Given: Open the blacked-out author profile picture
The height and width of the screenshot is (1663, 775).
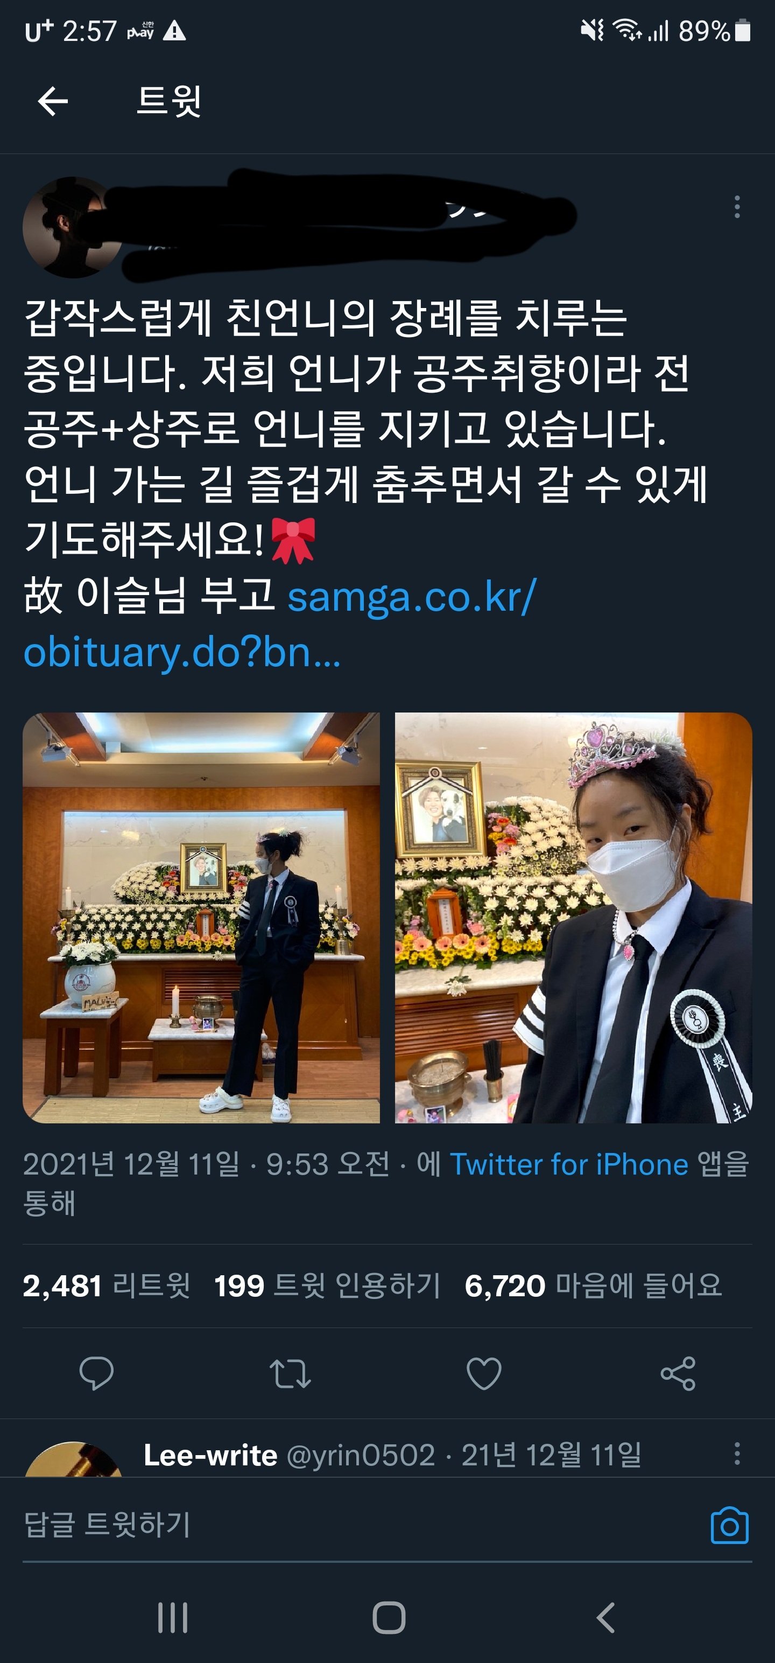Looking at the screenshot, I should (72, 227).
